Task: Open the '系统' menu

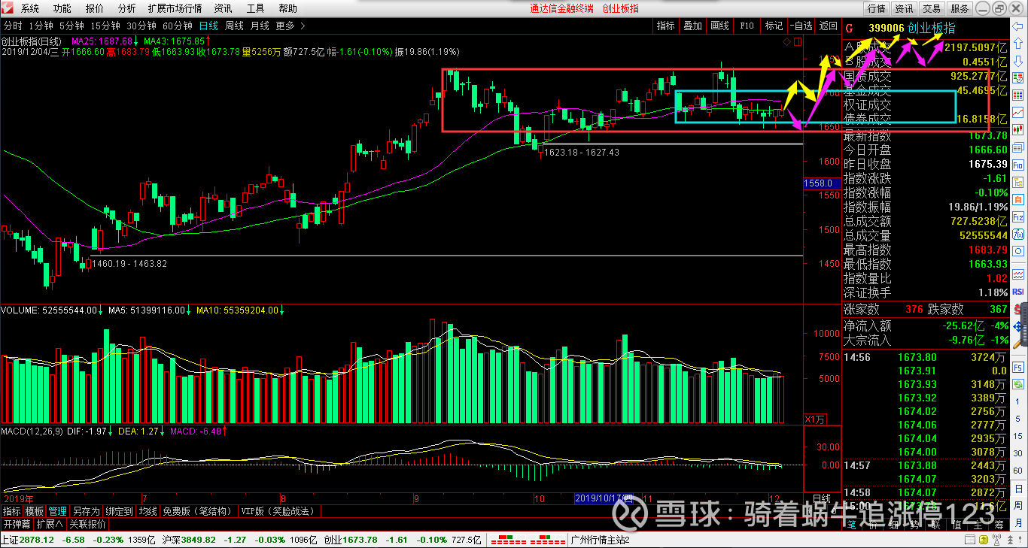Action: (x=30, y=8)
